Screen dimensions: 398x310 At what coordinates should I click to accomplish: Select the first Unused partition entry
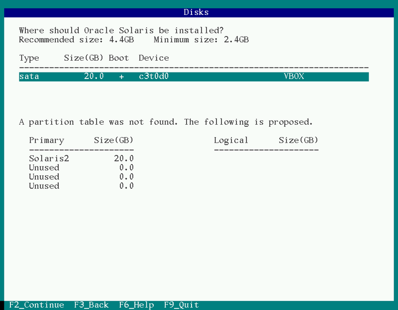[x=44, y=168]
